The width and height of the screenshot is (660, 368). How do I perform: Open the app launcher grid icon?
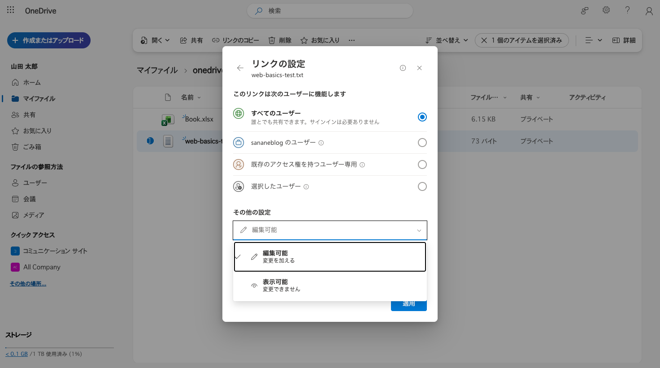pos(11,10)
